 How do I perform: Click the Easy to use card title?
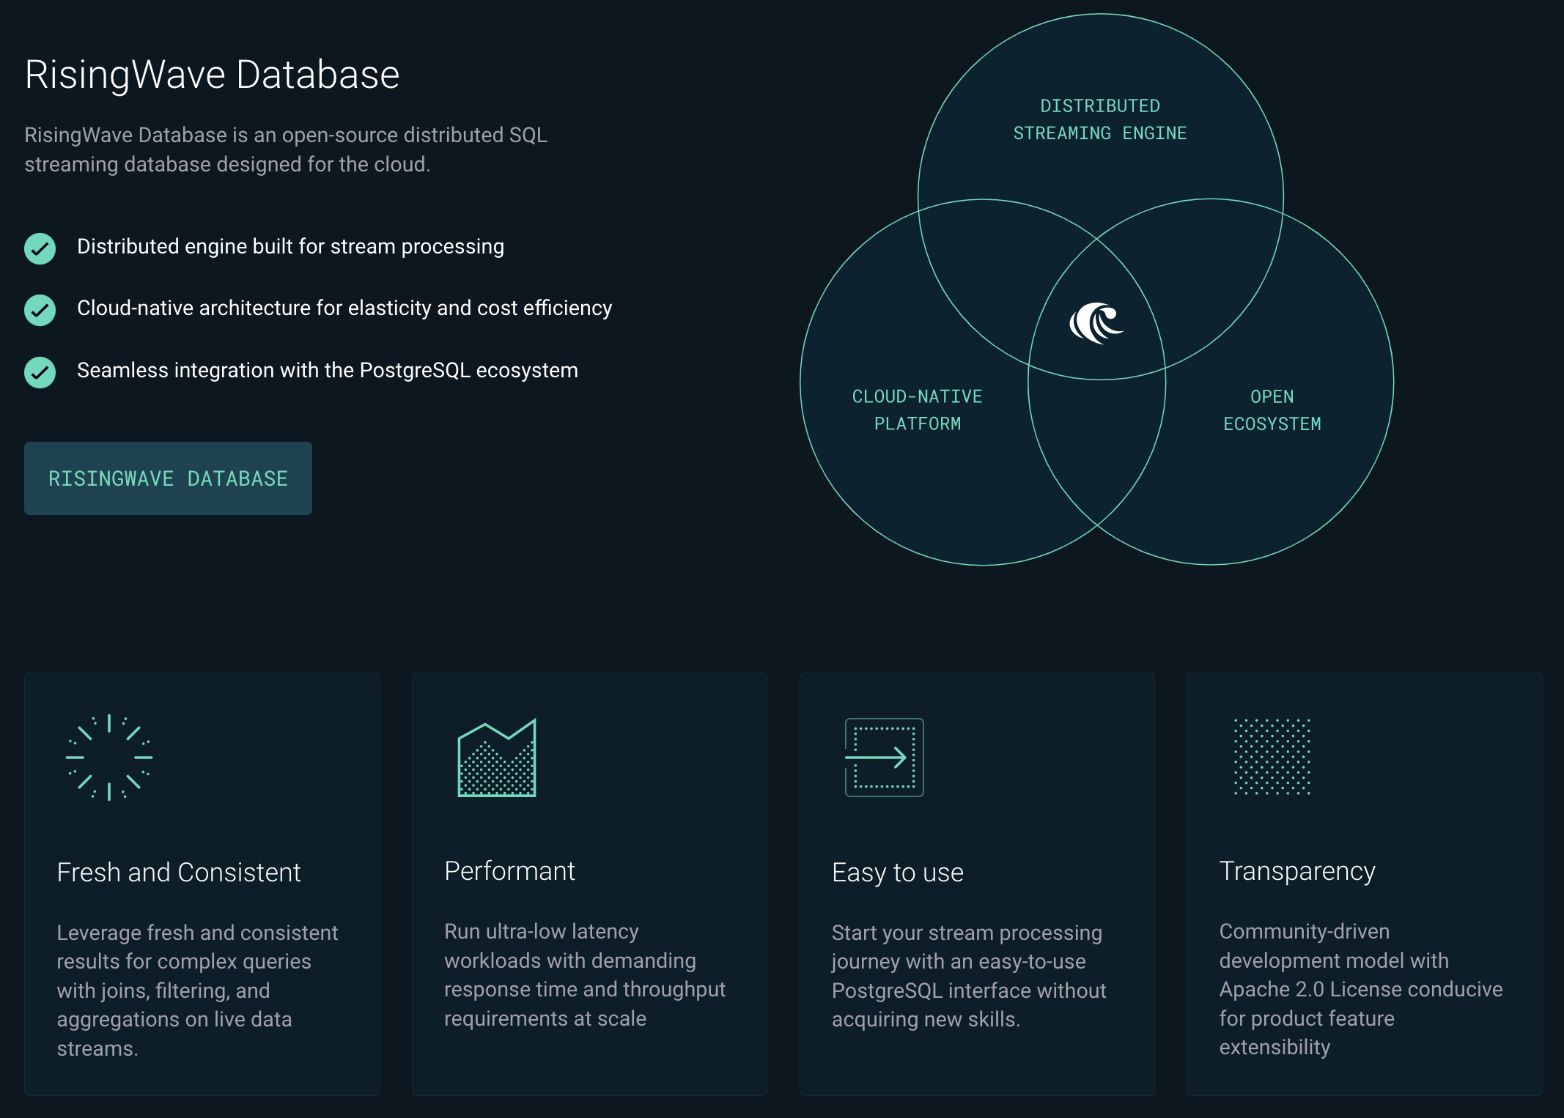tap(898, 872)
